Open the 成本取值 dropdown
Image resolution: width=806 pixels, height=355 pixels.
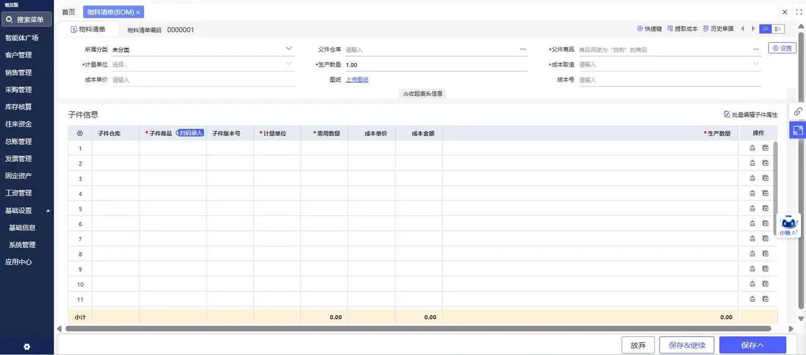click(x=756, y=64)
